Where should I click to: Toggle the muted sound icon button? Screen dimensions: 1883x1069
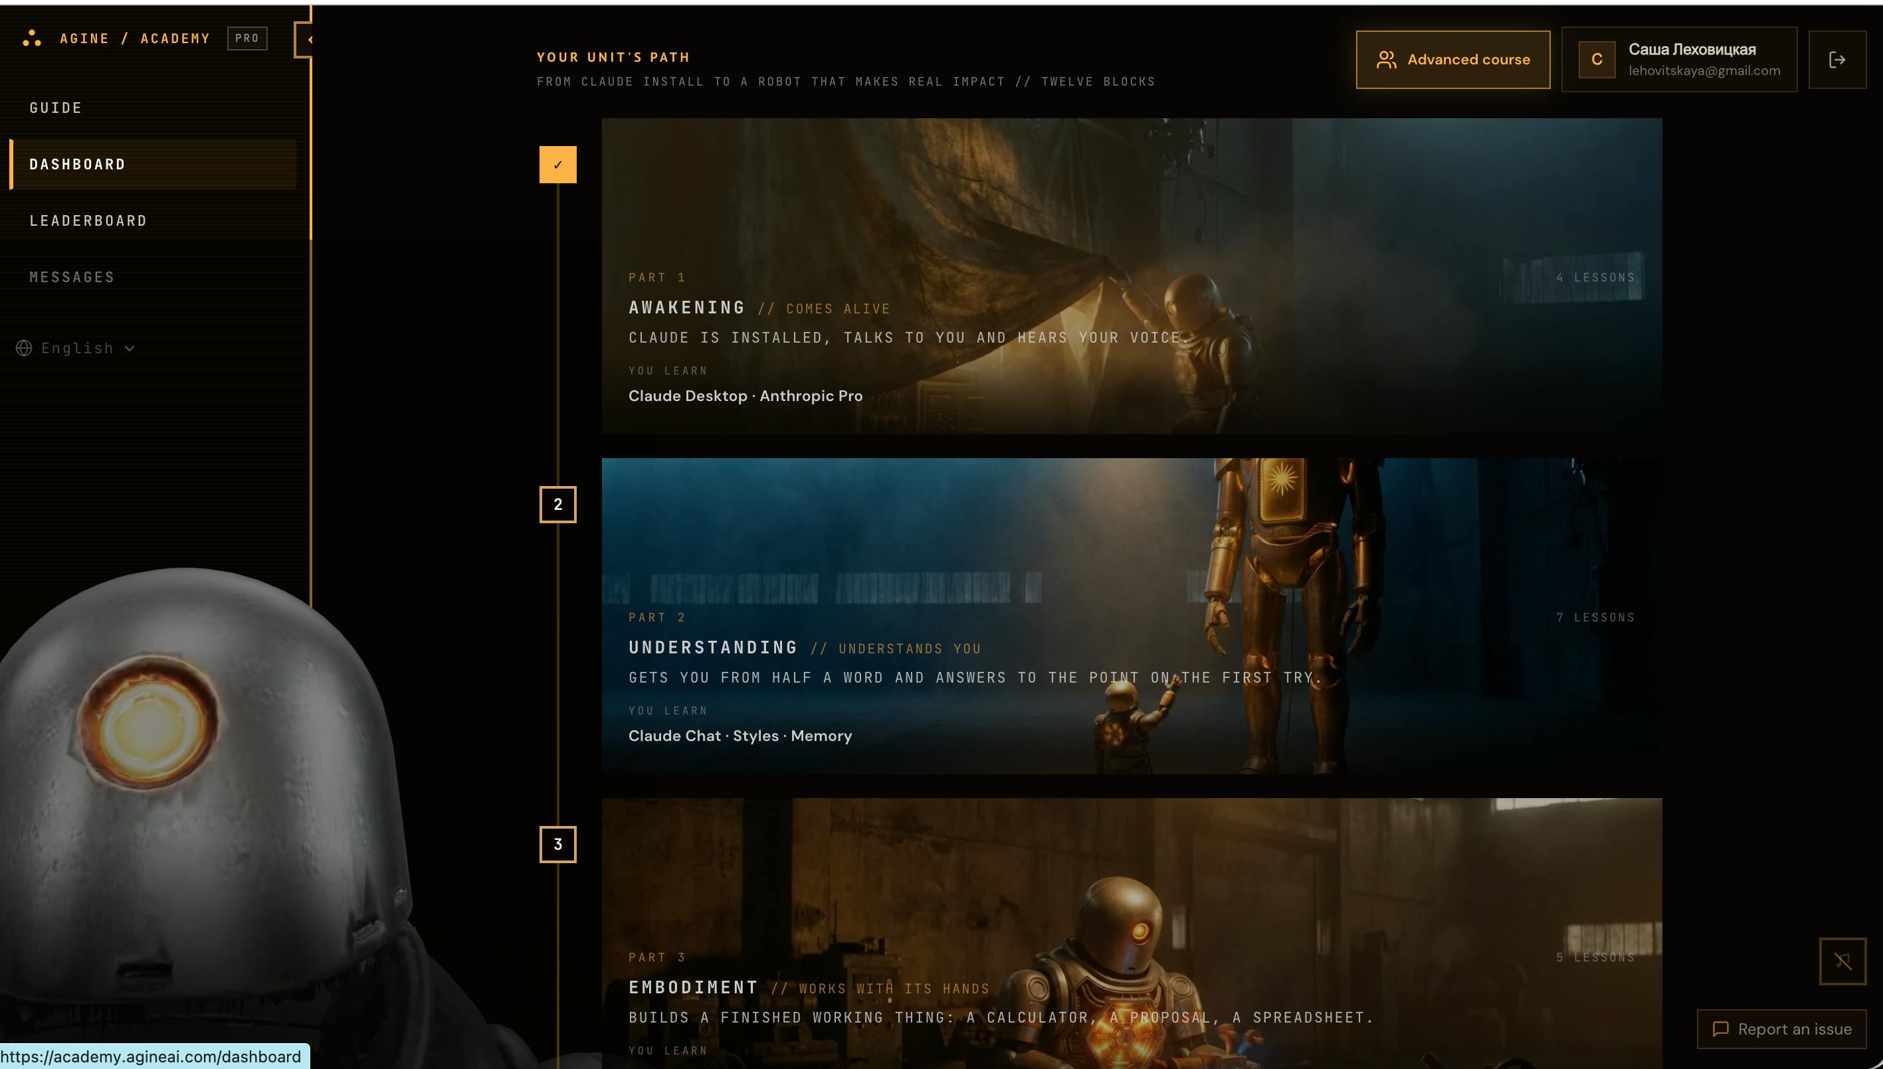[x=1842, y=961]
